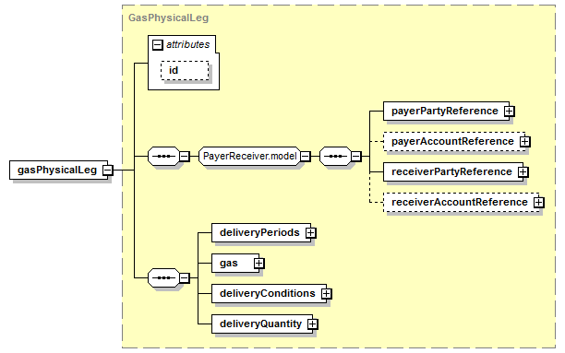Select the deliveryConditions element box
The image size is (565, 353).
point(270,294)
